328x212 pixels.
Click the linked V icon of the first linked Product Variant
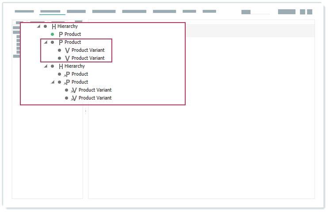tap(74, 90)
